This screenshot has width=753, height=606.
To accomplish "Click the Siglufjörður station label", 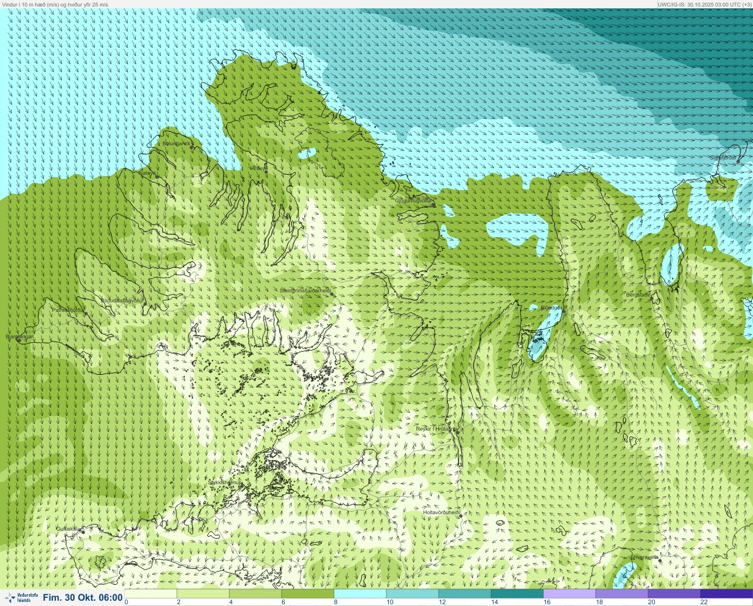I will (x=723, y=158).
